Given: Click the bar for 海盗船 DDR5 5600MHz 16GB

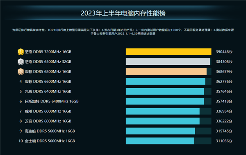Looking at the screenshot, I should click(x=160, y=131).
